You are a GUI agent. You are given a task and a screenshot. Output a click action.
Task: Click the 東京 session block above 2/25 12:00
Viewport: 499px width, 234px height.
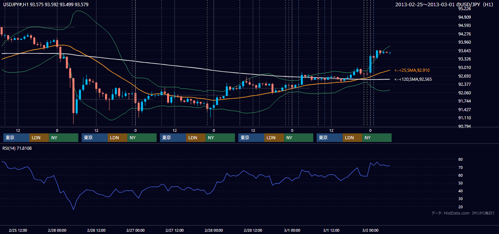pos(16,138)
